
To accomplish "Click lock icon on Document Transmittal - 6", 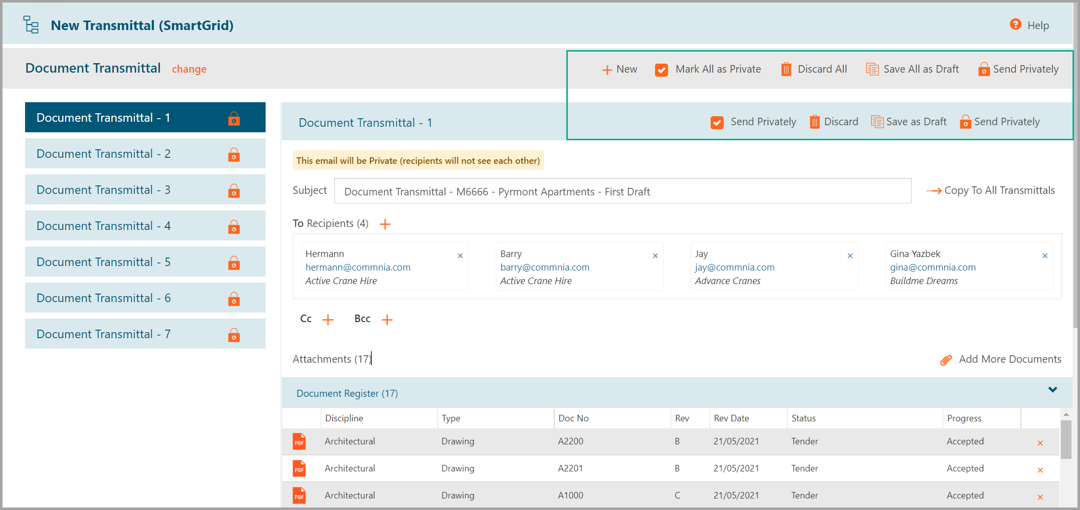I will pos(234,299).
